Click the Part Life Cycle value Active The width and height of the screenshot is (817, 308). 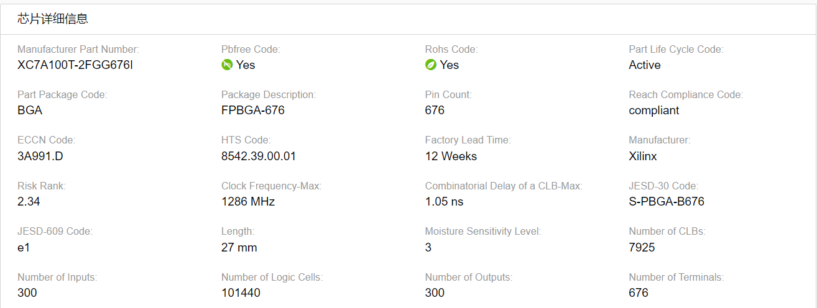tap(645, 65)
